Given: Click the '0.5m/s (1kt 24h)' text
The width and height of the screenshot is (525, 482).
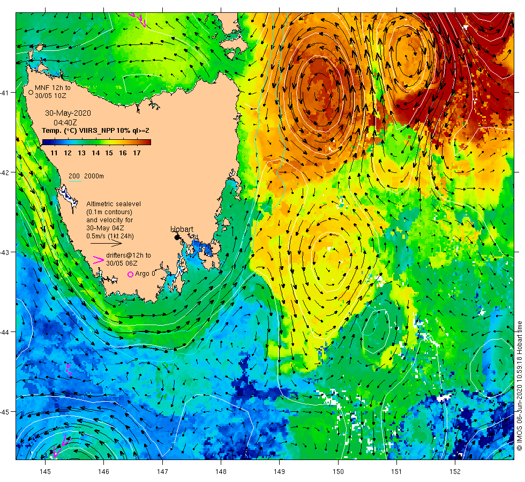Looking at the screenshot, I should tap(110, 236).
